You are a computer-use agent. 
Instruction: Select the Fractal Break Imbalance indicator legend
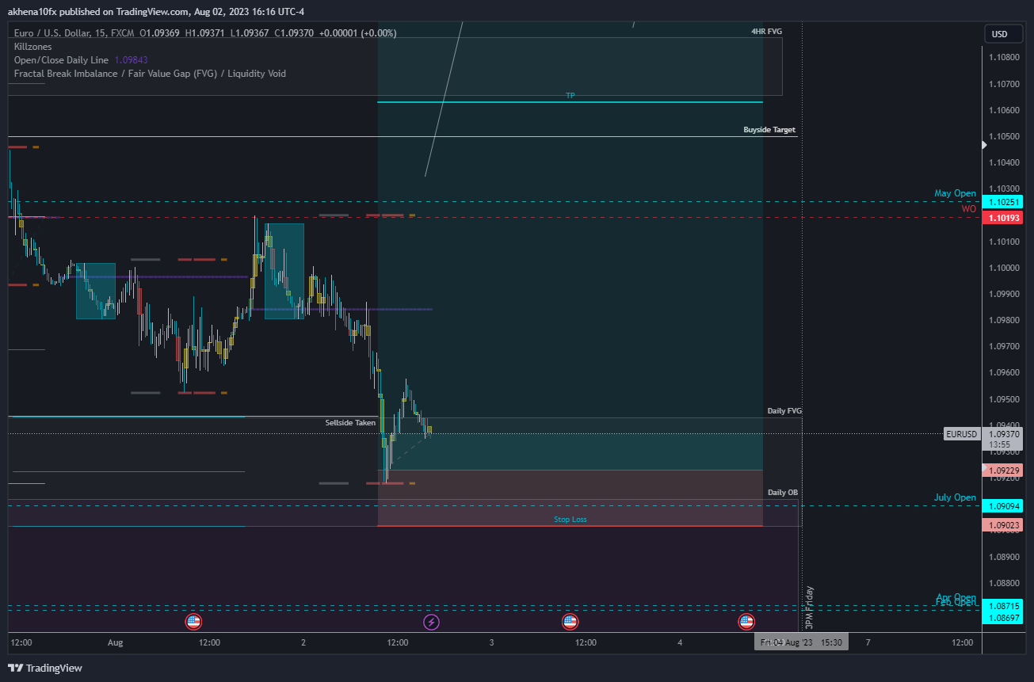(x=150, y=74)
